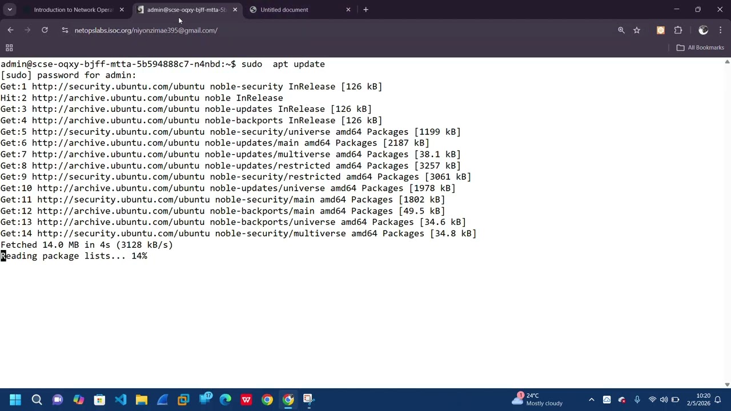Open the volume speaker tray icon
This screenshot has width=731, height=411.
664,400
